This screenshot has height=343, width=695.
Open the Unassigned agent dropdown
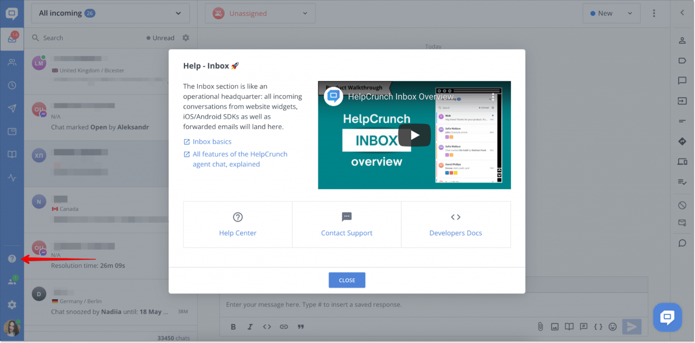coord(260,13)
